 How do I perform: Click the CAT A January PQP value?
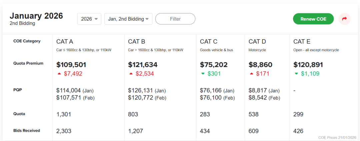[x=69, y=90]
